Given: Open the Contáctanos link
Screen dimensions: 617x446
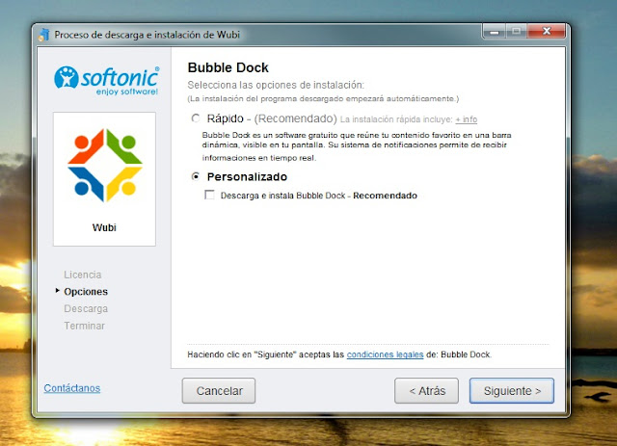Looking at the screenshot, I should click(72, 388).
